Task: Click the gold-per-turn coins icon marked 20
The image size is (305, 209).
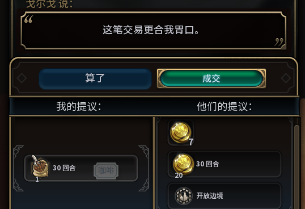Action: click(183, 164)
